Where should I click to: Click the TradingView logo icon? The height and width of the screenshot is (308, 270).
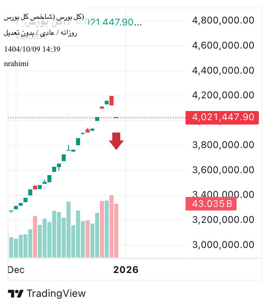(16, 294)
